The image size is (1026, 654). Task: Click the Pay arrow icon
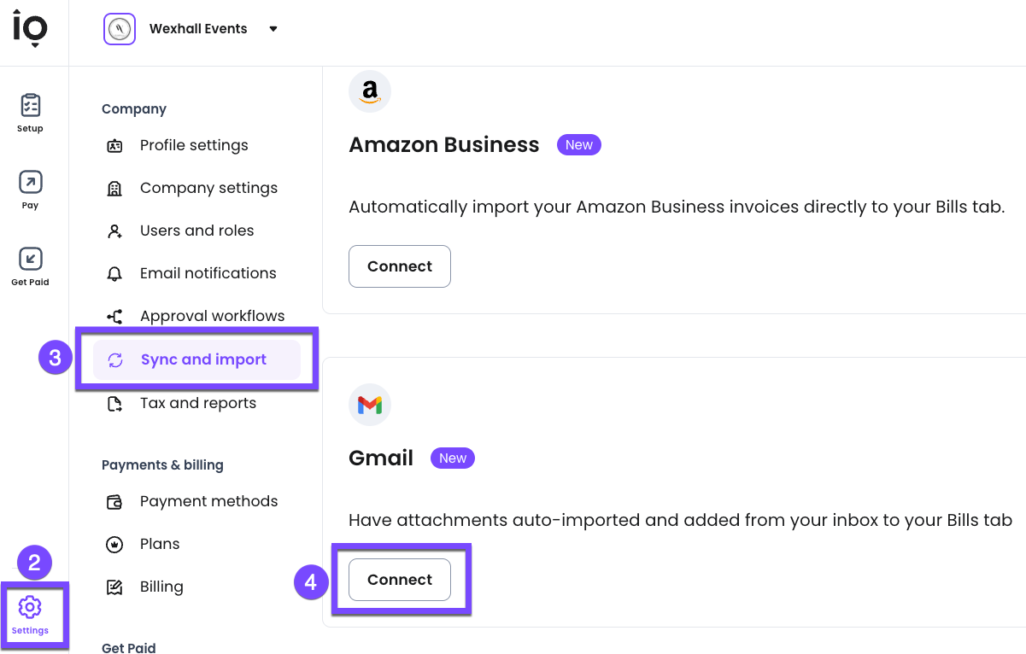tap(30, 183)
